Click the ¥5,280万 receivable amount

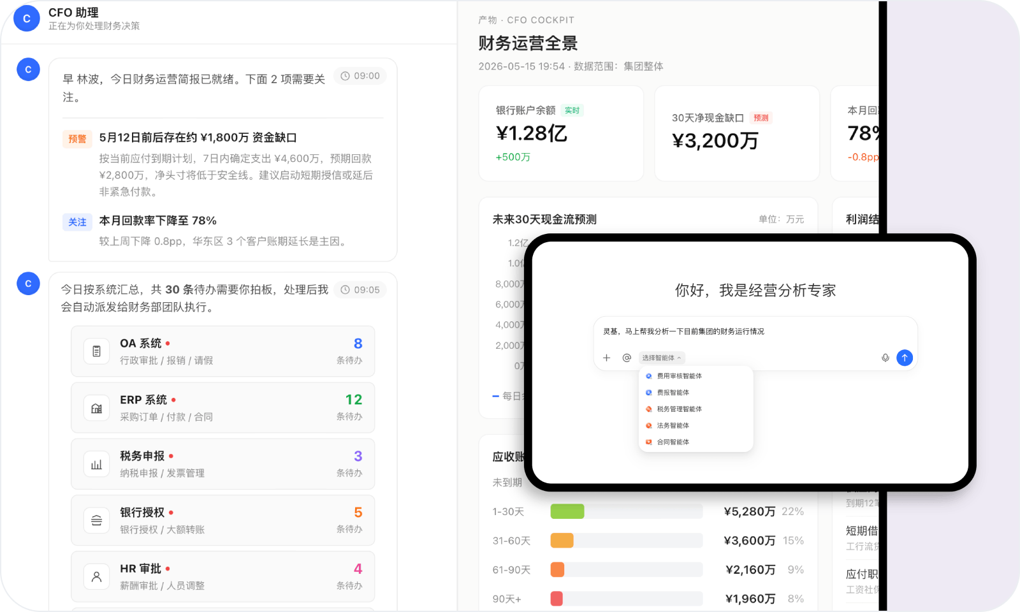click(750, 511)
